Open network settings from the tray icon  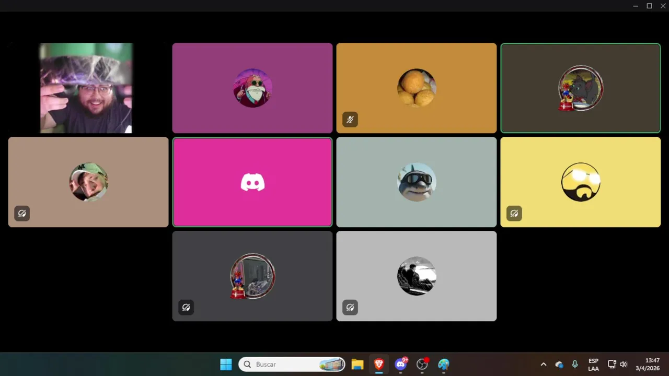612,365
